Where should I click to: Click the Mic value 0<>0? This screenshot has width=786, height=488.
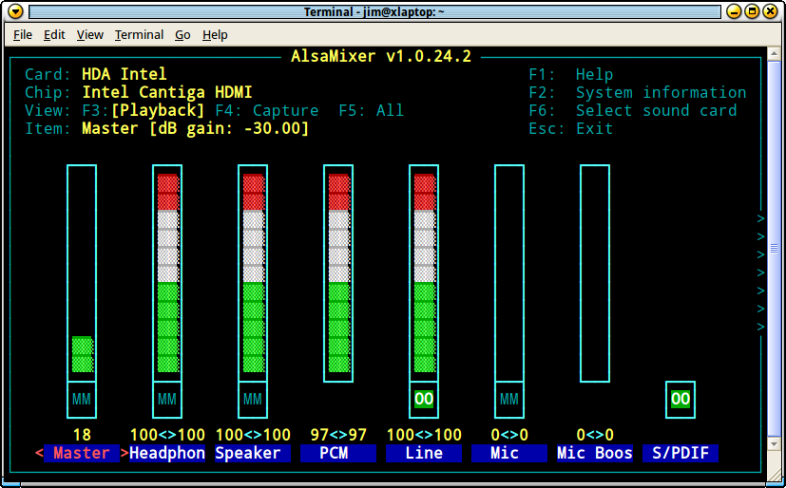click(x=509, y=435)
